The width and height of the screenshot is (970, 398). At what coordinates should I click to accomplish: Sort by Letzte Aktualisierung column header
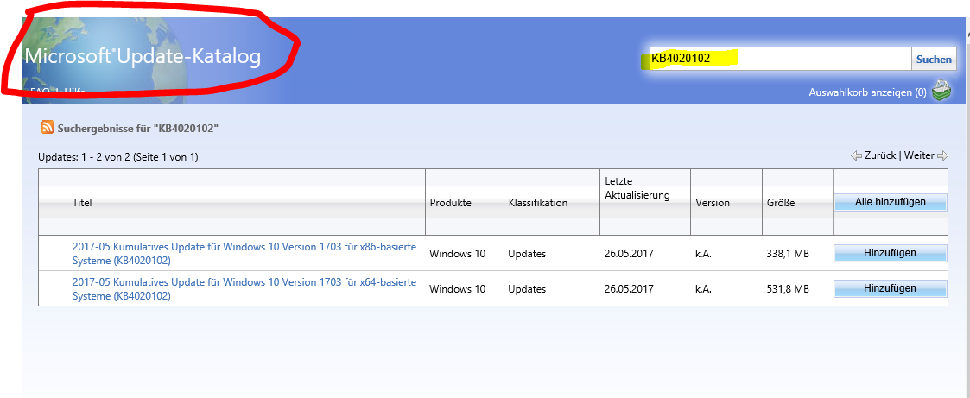(x=637, y=187)
